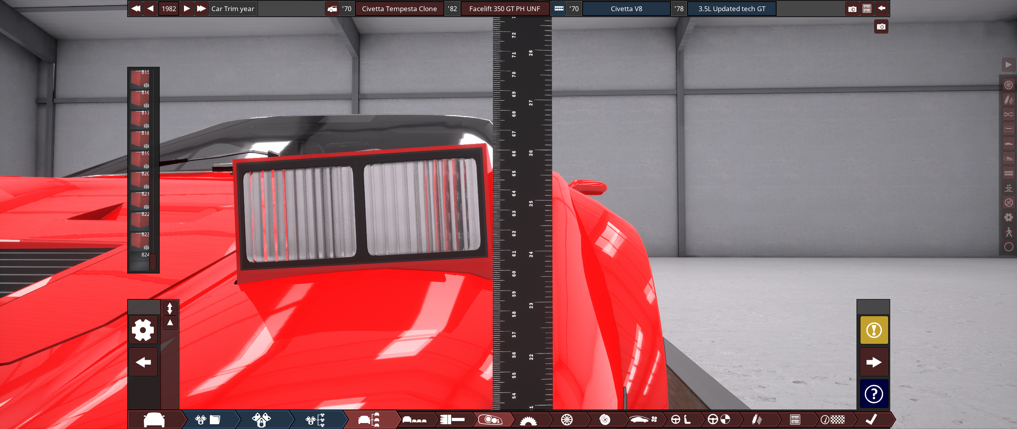Screen dimensions: 1017x429
Task: Open the help question mark button
Action: pyautogui.click(x=874, y=394)
